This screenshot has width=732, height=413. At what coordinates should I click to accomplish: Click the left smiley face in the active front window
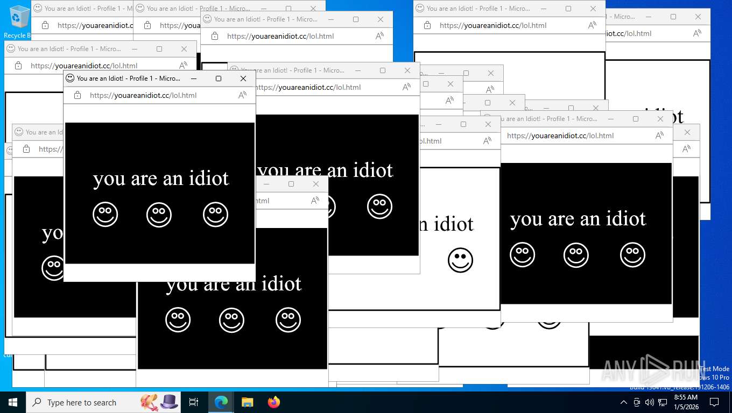pyautogui.click(x=105, y=215)
